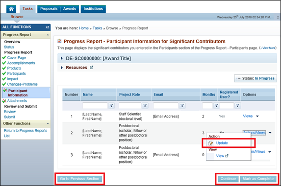Open the Actions/Views dropdown arrow for row 2

(x=270, y=133)
